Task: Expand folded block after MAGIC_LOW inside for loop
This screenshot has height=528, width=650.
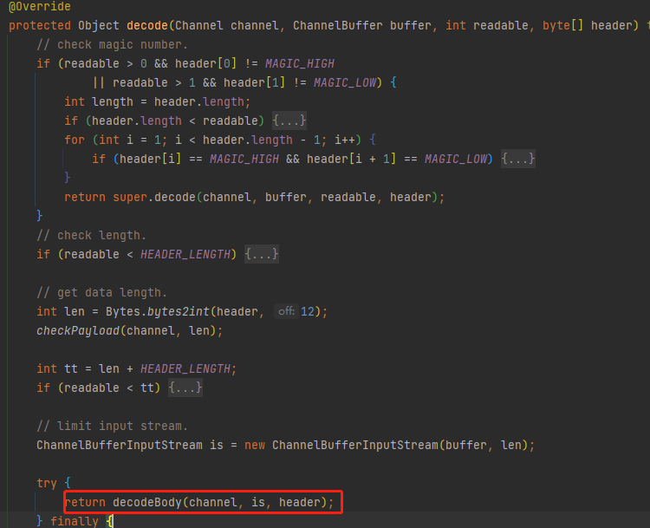Action: (518, 159)
